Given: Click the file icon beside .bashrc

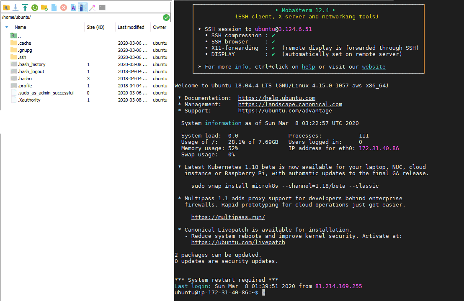Looking at the screenshot, I should click(x=14, y=78).
